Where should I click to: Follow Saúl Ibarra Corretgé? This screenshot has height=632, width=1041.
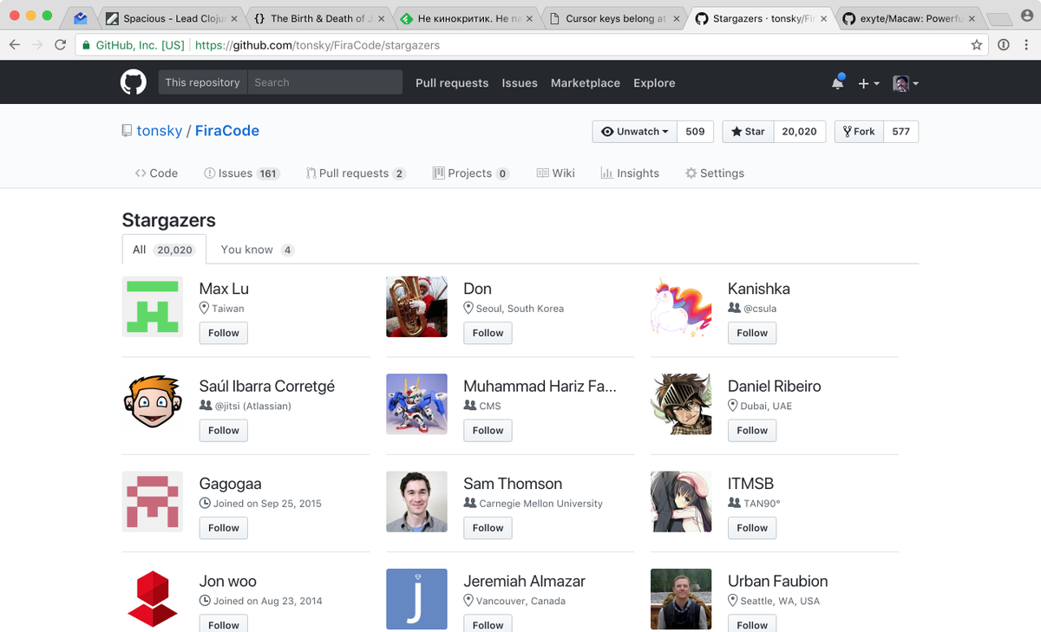point(224,430)
